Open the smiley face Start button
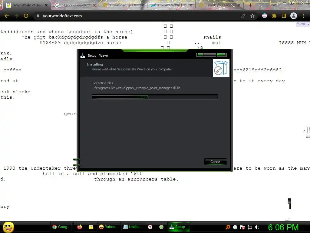The height and width of the screenshot is (233, 310). [8, 227]
